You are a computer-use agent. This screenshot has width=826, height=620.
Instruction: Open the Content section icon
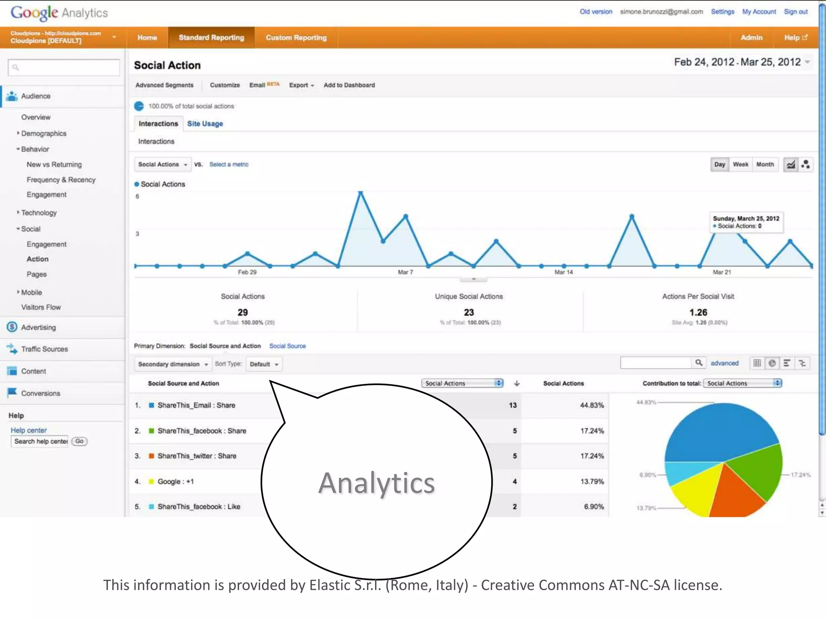tap(12, 371)
